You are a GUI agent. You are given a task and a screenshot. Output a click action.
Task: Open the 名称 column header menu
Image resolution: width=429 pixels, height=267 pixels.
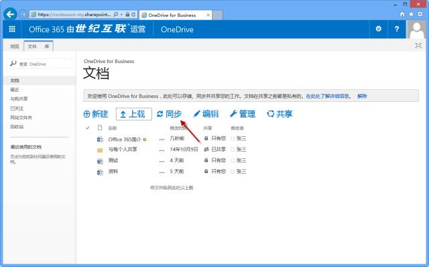[113, 128]
